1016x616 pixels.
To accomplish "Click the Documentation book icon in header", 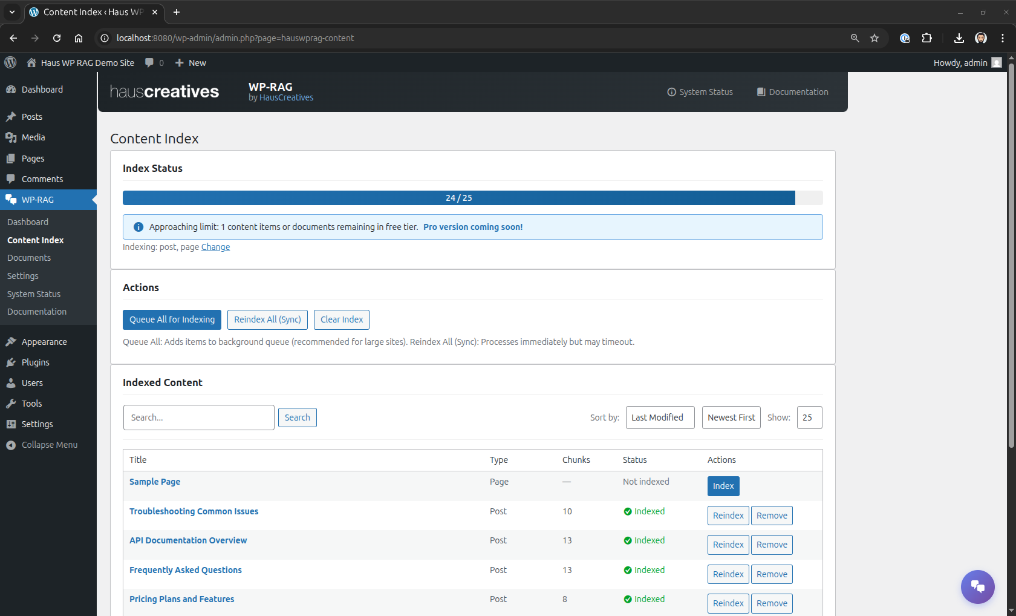I will (761, 92).
